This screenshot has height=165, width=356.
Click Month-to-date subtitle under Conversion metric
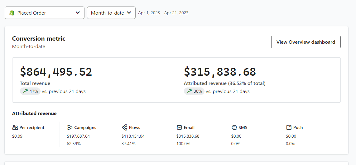tap(29, 47)
